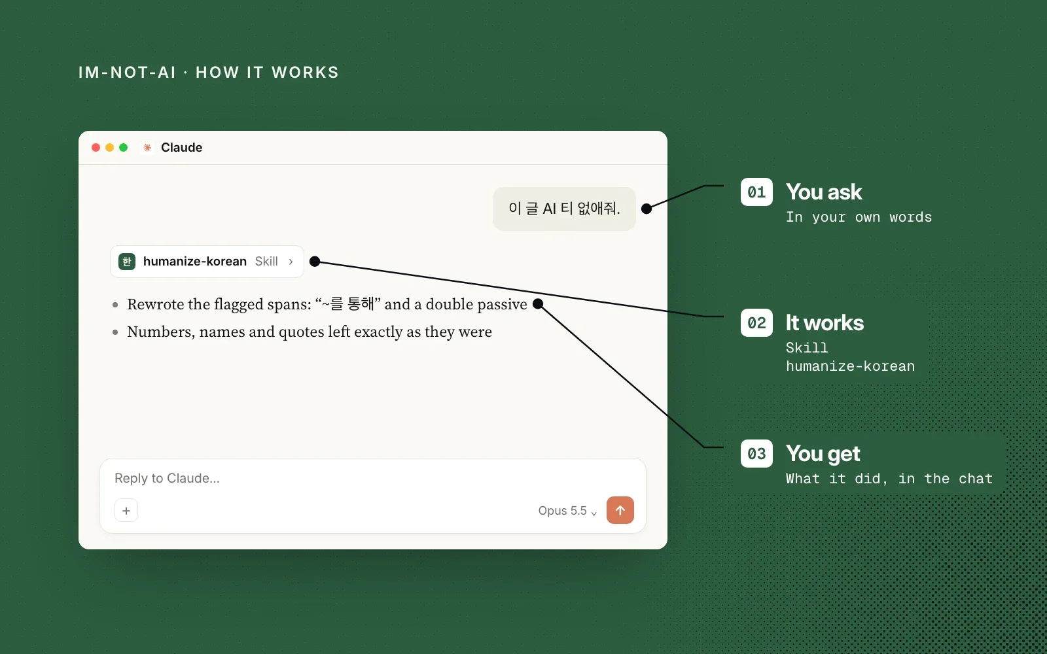Click the green 한 skill icon
Viewport: 1047px width, 654px height.
click(x=127, y=262)
